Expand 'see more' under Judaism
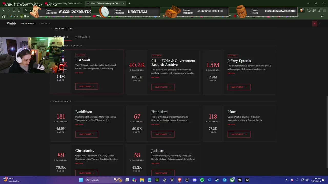Viewport: 328px width, 184px height. (x=155, y=163)
